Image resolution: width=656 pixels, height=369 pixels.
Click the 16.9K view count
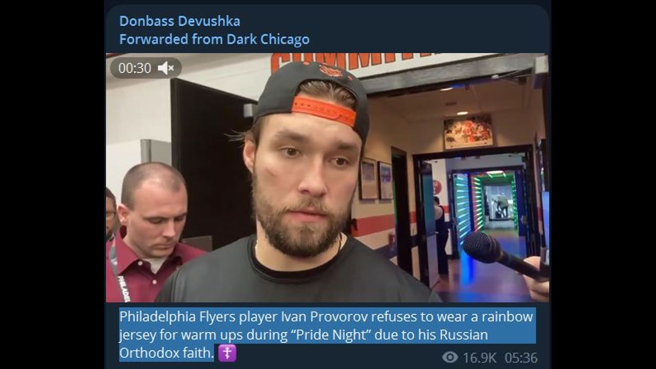coord(479,358)
